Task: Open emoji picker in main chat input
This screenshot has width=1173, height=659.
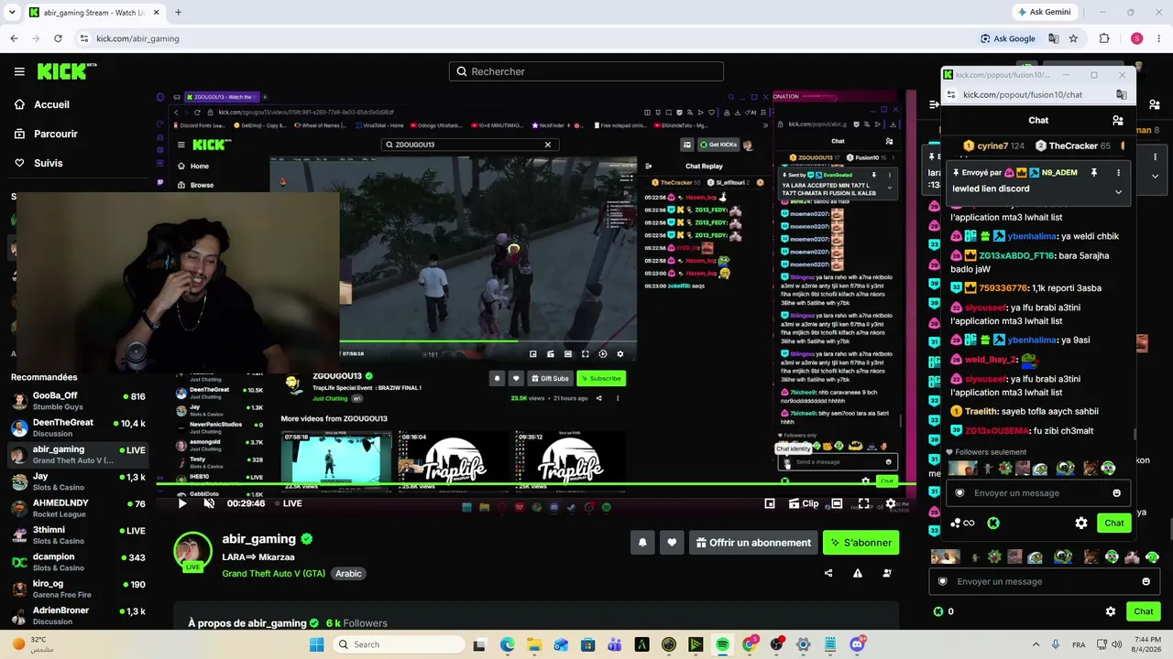Action: 1146,581
